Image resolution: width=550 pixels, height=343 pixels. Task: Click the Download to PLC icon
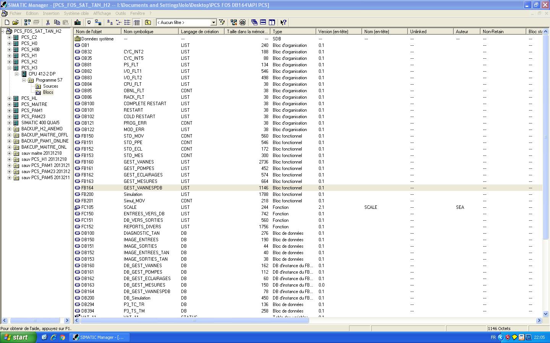tap(78, 22)
